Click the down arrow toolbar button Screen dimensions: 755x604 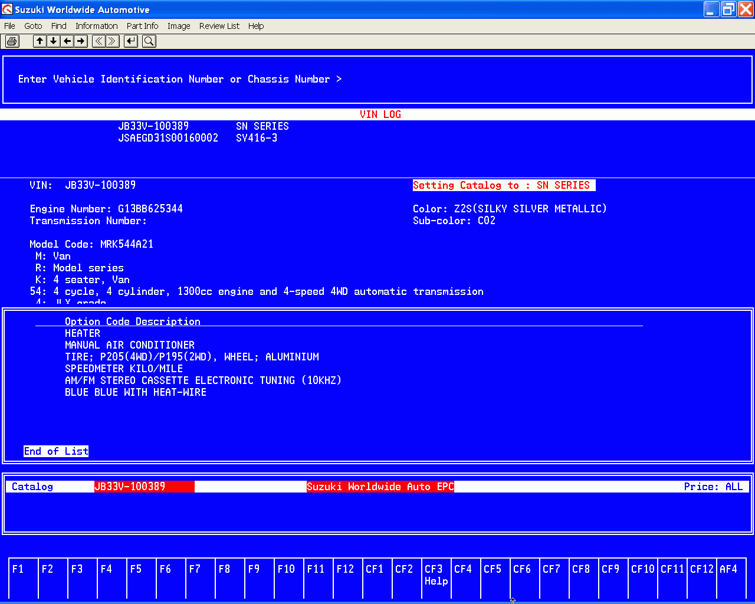54,41
